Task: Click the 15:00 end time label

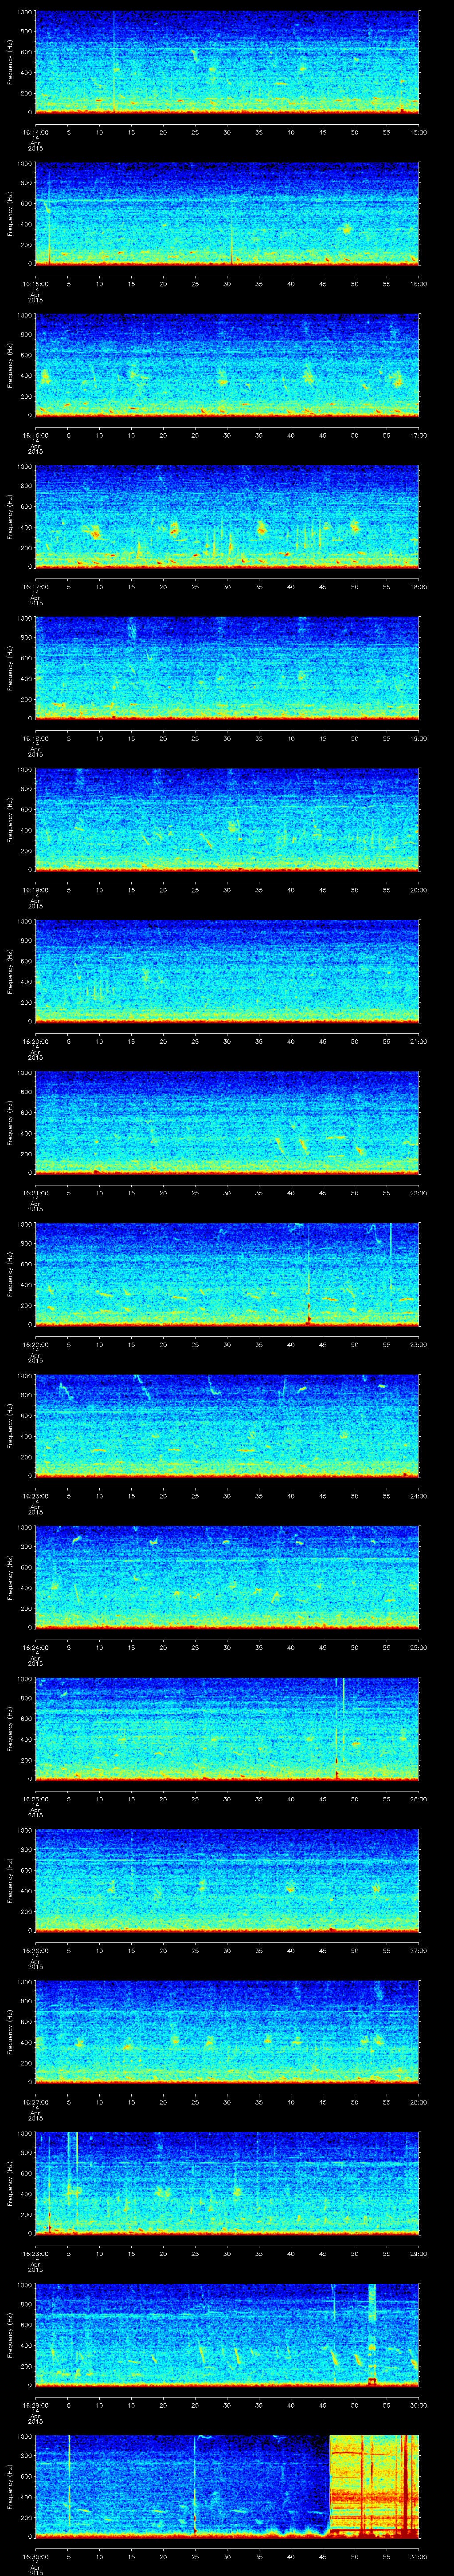Action: 419,132
